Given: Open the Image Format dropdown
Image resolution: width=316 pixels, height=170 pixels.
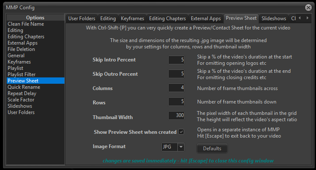Looking at the screenshot, I should click(181, 147).
